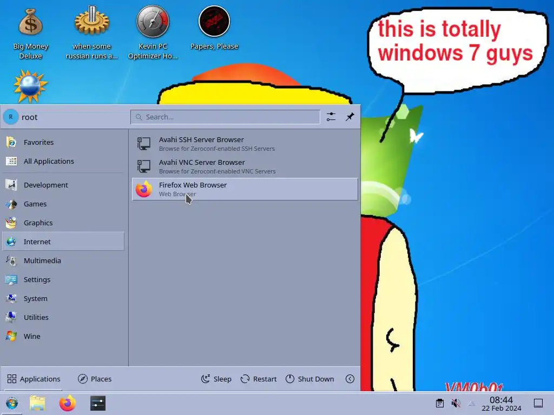Open the dark settings app in taskbar
Screen dimensions: 554x415
[98, 403]
